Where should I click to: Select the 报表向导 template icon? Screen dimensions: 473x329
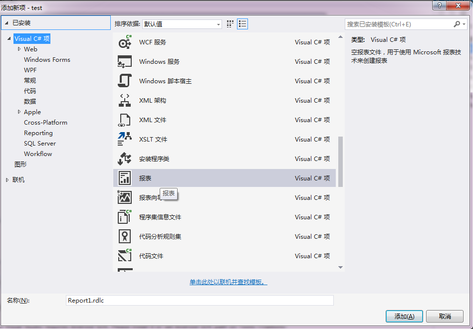pyautogui.click(x=125, y=197)
